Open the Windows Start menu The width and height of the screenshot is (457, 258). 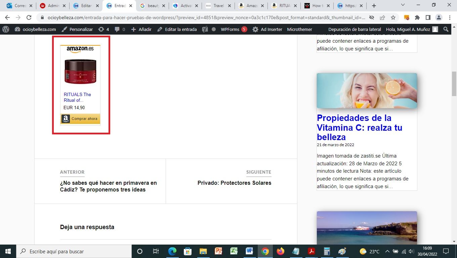pyautogui.click(x=8, y=251)
